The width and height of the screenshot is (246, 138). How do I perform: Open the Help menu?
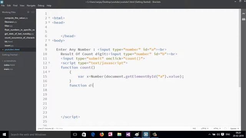pyautogui.click(x=49, y=5)
